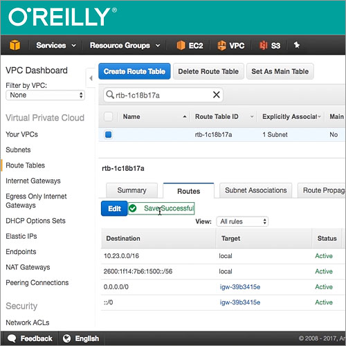
Task: Open the Explicitly Associated column dropdown arrow
Action: [x=319, y=117]
